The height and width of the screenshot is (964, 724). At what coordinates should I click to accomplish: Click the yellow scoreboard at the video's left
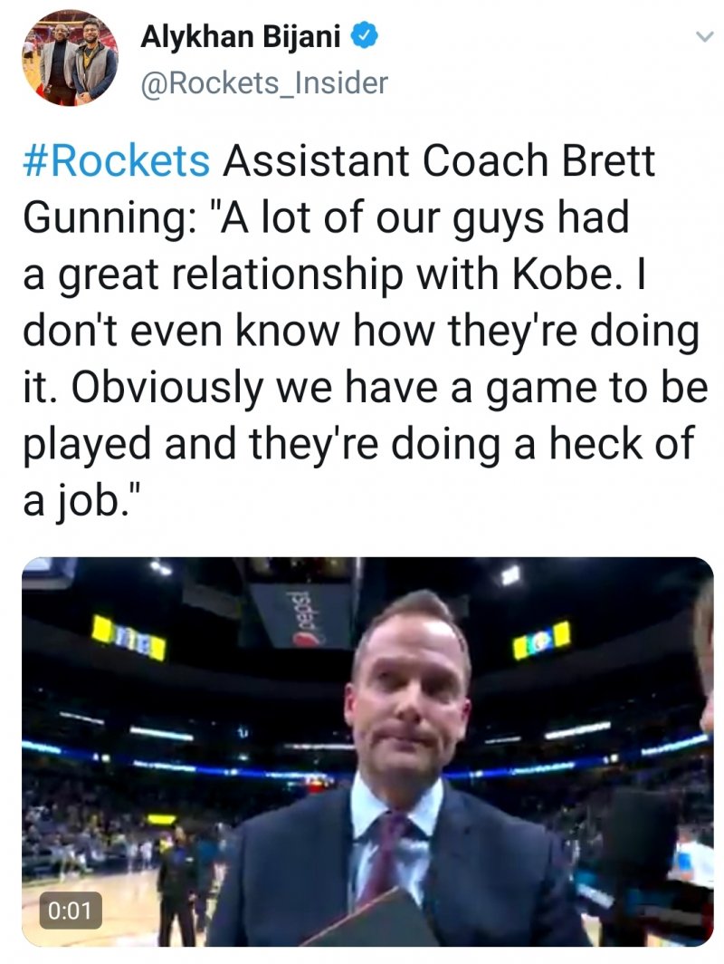(128, 636)
